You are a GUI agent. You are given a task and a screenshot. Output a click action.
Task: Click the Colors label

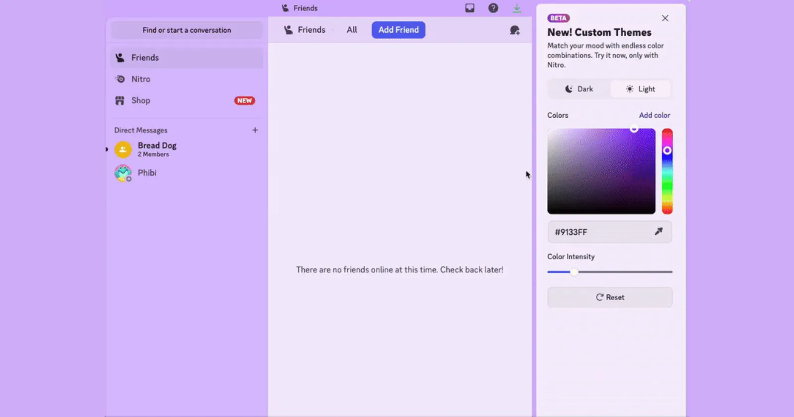(558, 115)
